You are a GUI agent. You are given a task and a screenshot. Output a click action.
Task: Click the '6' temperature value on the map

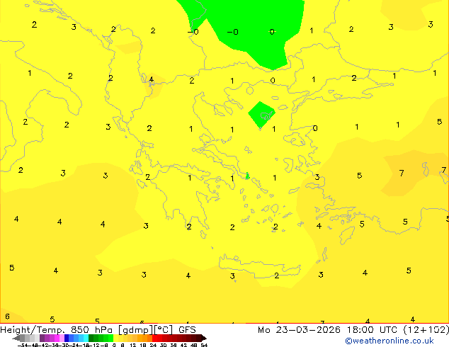tap(8, 317)
